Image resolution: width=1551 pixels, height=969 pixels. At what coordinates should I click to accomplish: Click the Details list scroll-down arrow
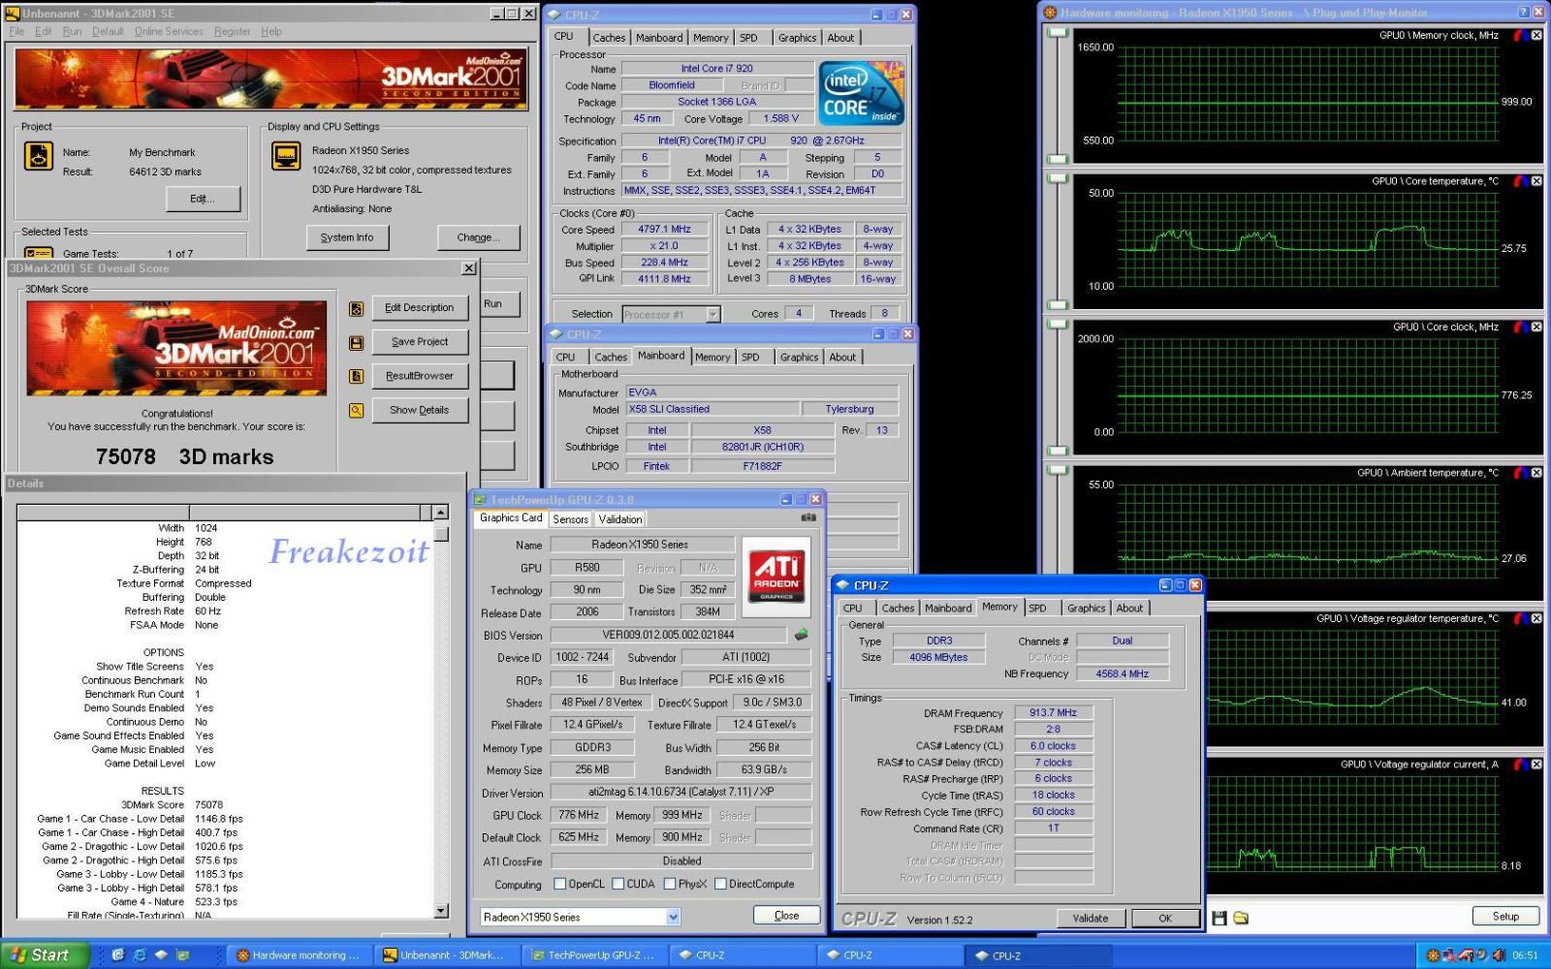tap(441, 910)
